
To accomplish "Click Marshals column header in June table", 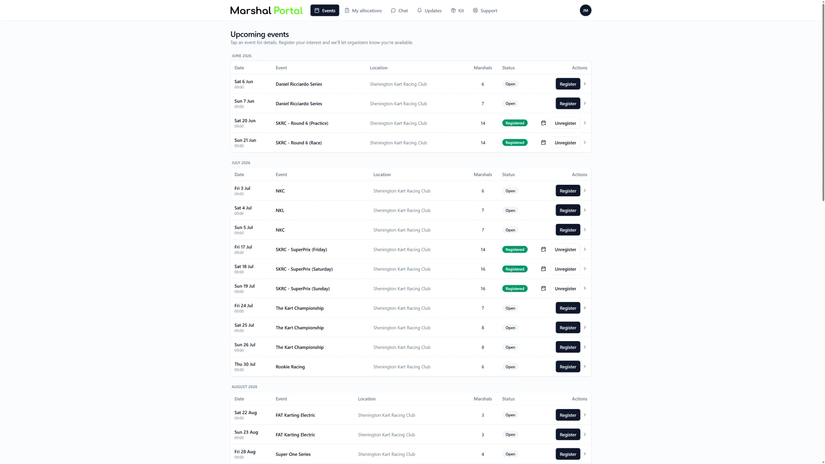I will (483, 68).
